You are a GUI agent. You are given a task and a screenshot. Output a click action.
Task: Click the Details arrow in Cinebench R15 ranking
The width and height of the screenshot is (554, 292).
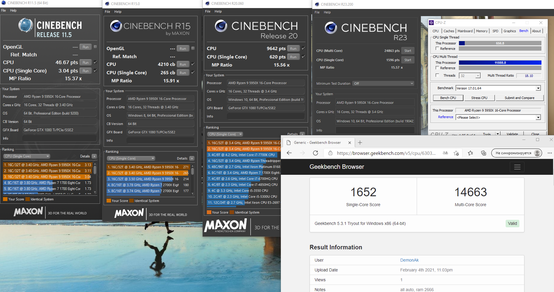tap(192, 158)
